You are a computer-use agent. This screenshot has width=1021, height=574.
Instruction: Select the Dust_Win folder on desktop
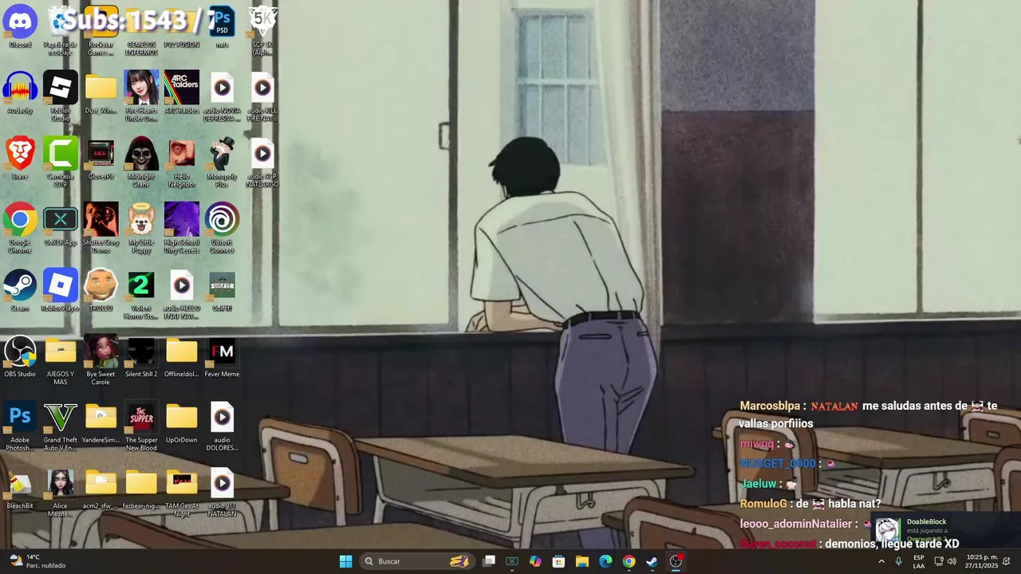tap(101, 92)
